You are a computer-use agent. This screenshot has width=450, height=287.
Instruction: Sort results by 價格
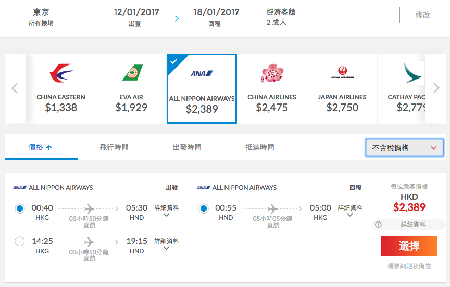(41, 147)
